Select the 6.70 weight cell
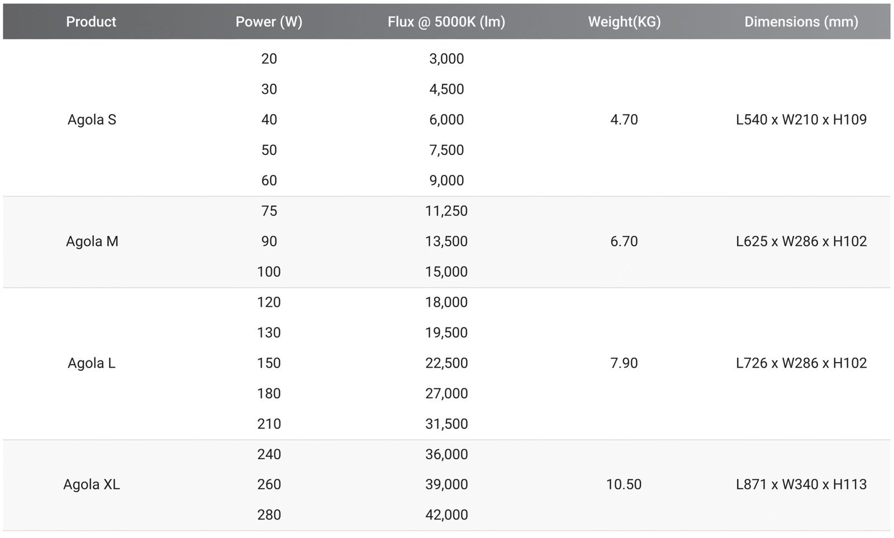The height and width of the screenshot is (538, 894). tap(624, 241)
